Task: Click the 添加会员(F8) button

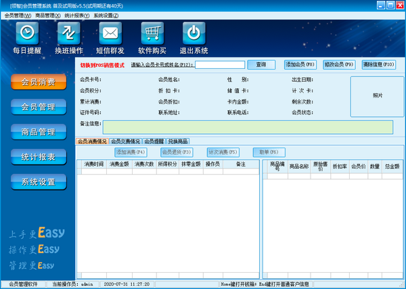Action: (300, 65)
